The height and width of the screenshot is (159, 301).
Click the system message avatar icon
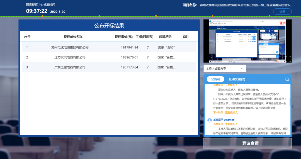pyautogui.click(x=210, y=120)
